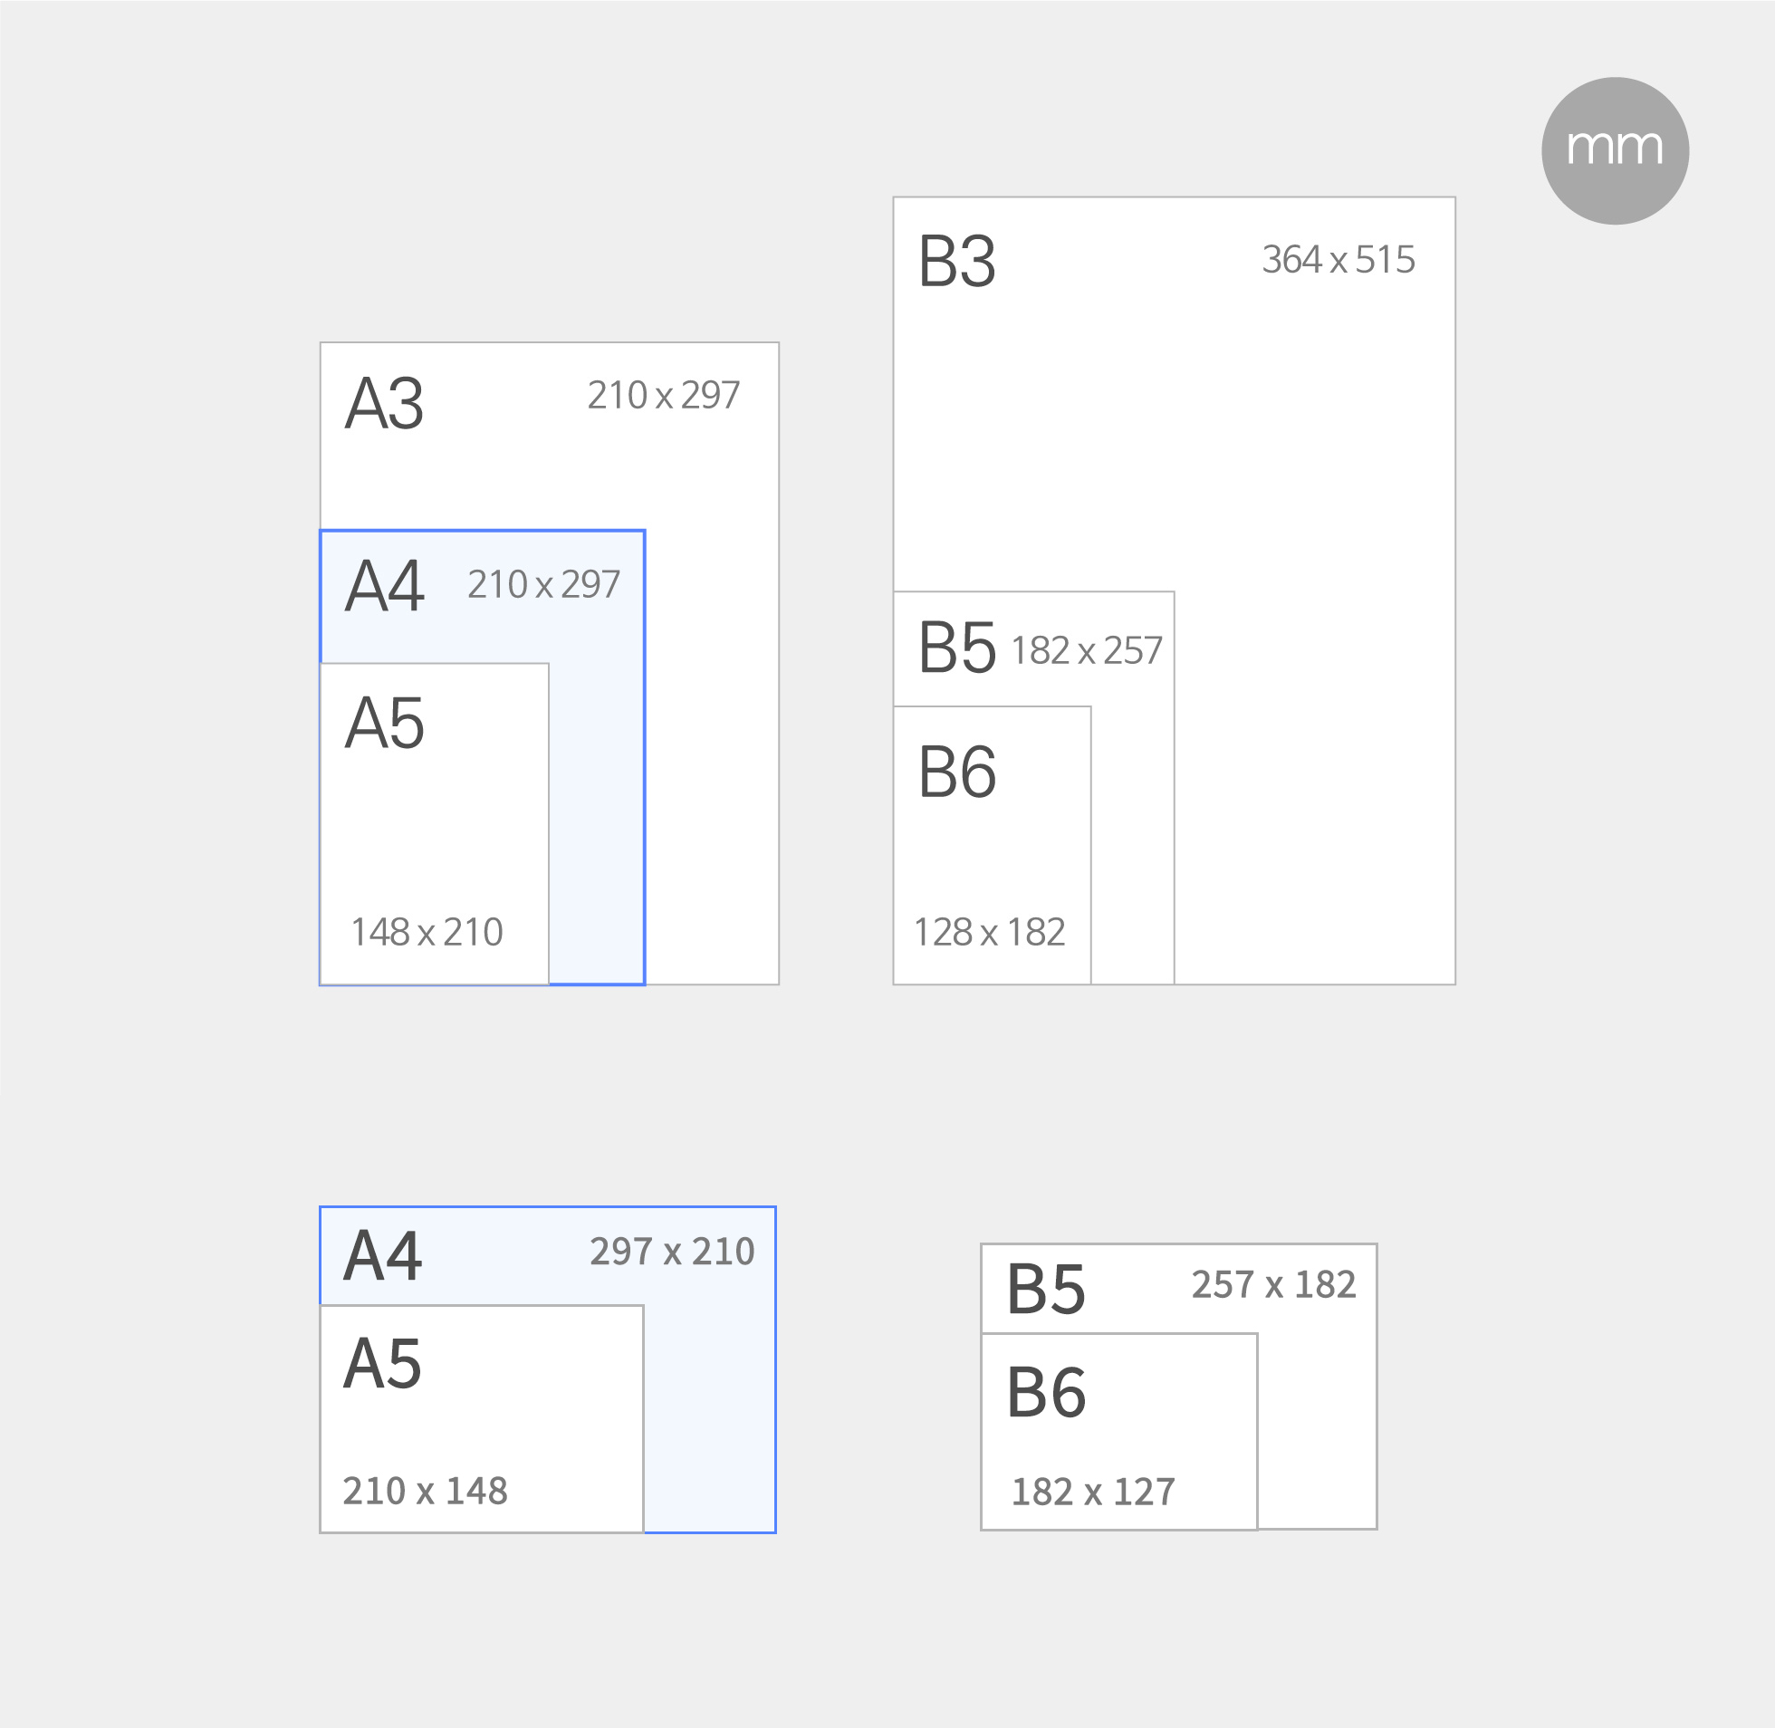
Task: Select the B3 label
Action: click(956, 263)
